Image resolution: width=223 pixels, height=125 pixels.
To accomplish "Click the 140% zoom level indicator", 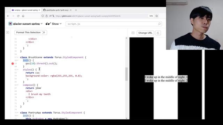I will coord(151,16).
